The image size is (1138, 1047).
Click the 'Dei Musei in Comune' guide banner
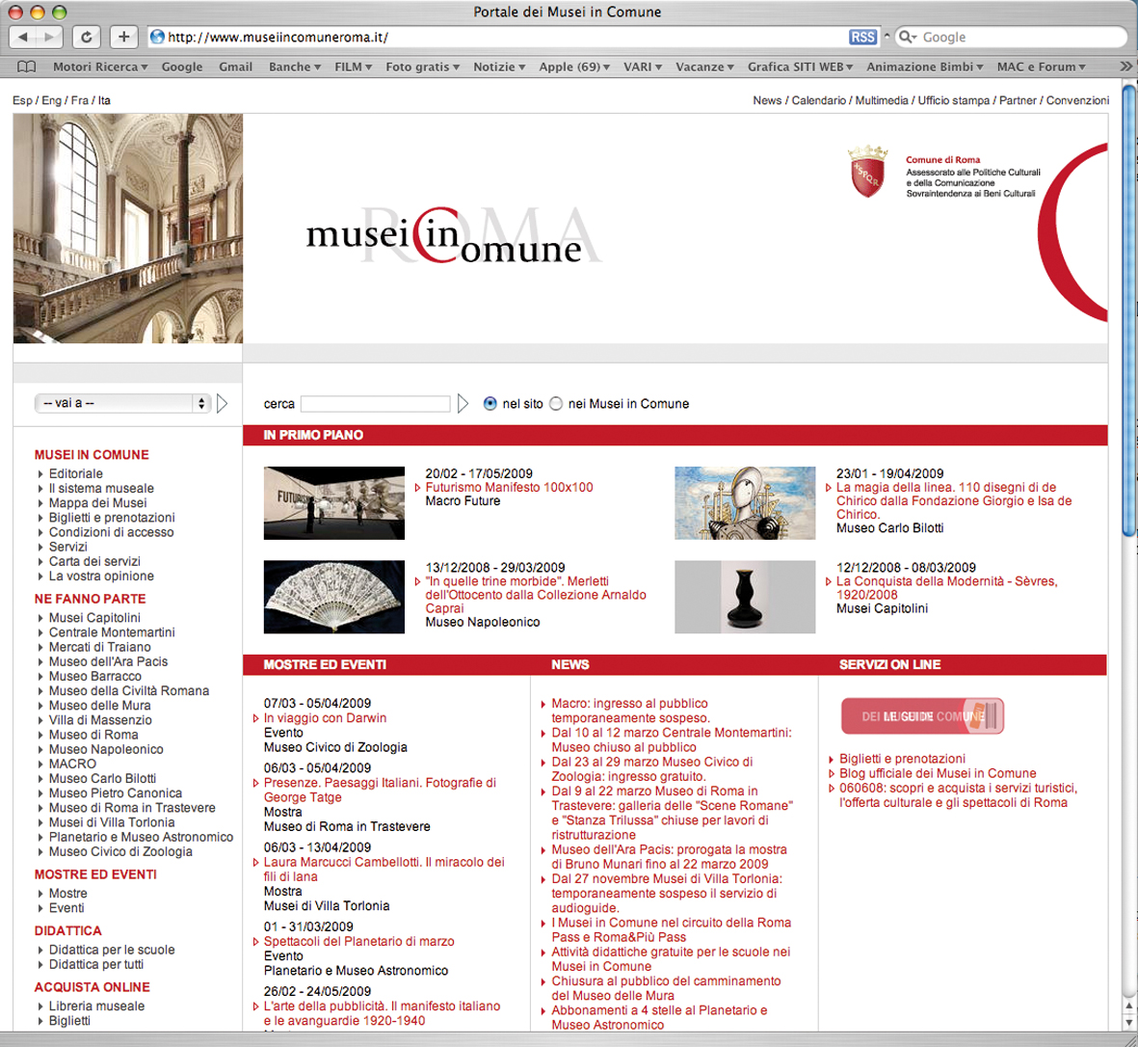tap(922, 716)
